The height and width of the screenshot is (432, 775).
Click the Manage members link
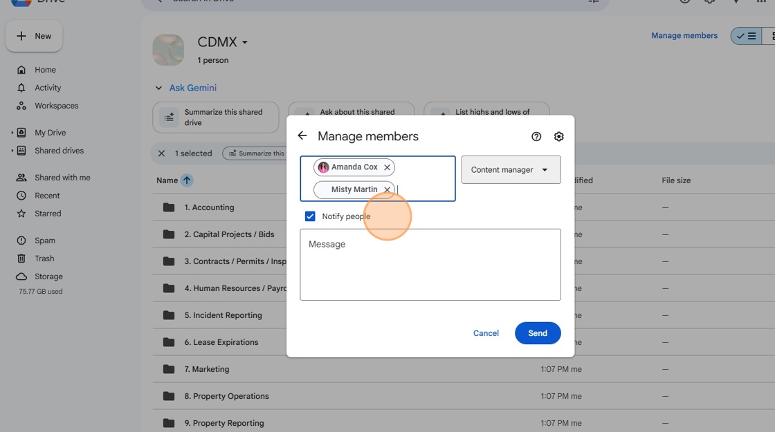pyautogui.click(x=684, y=35)
